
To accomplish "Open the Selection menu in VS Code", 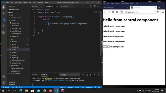I will 18,2.
